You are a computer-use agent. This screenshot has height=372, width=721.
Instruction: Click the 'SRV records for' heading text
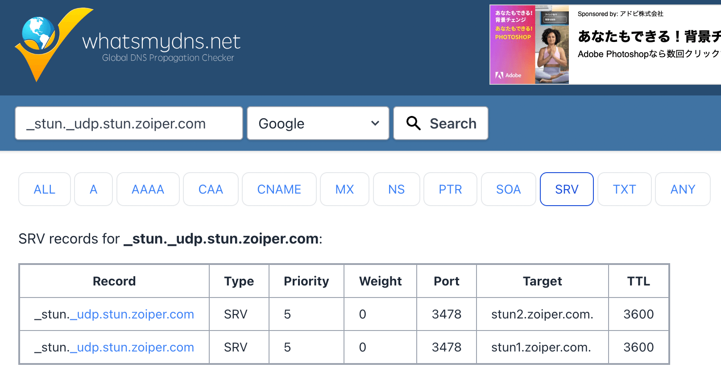[69, 239]
